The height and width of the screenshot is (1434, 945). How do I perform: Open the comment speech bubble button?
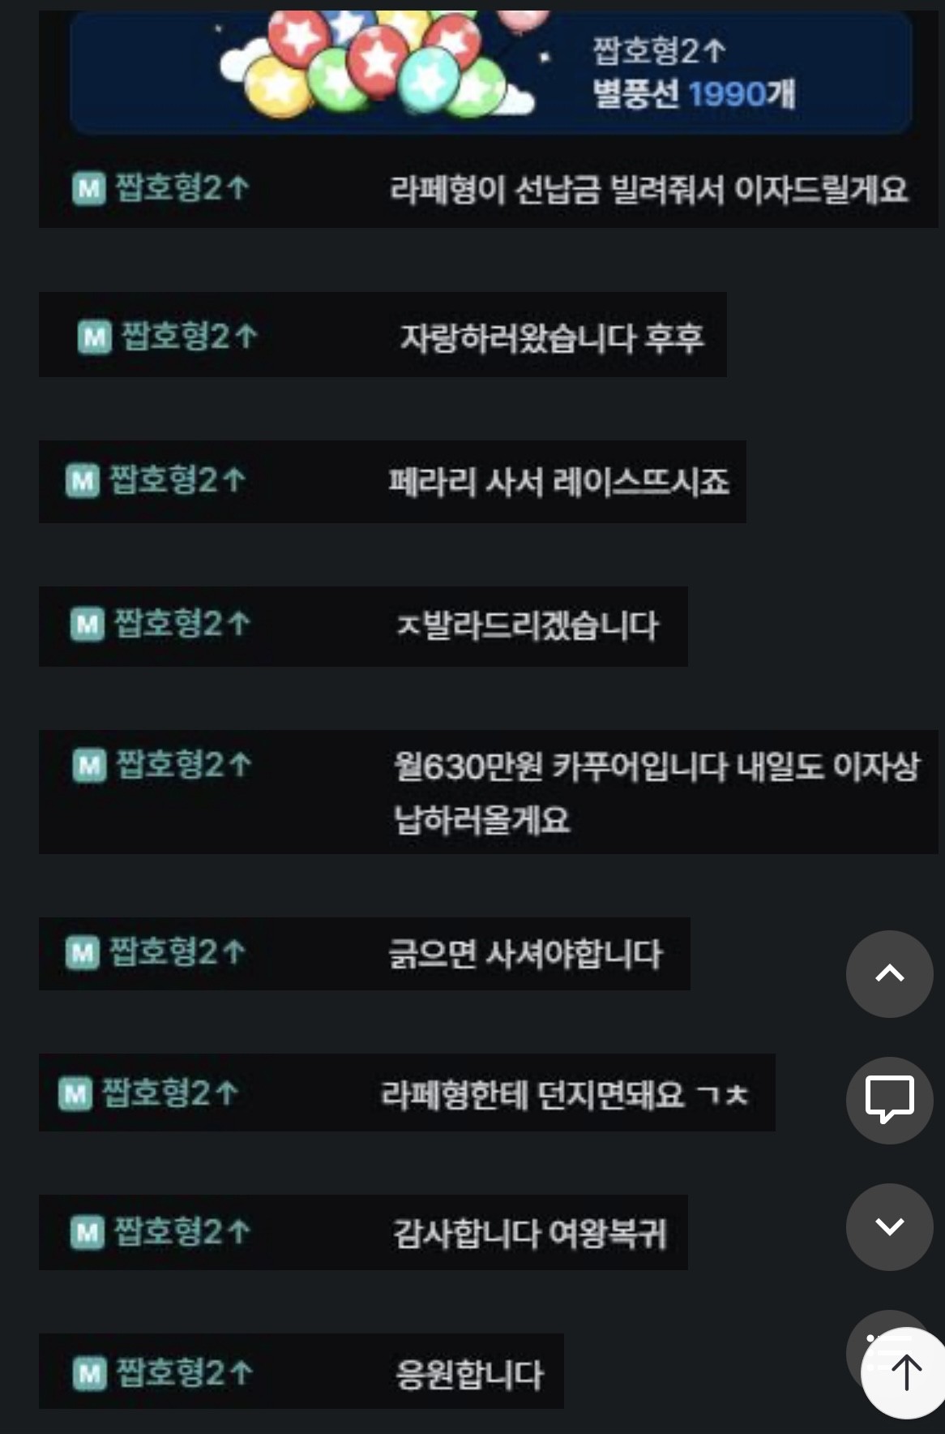889,1100
